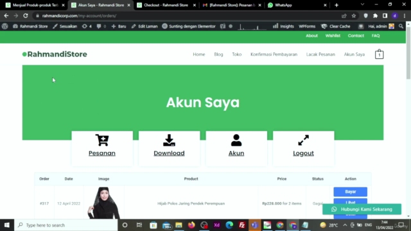
Task: Click the Cortana circle icon
Action: point(125,225)
